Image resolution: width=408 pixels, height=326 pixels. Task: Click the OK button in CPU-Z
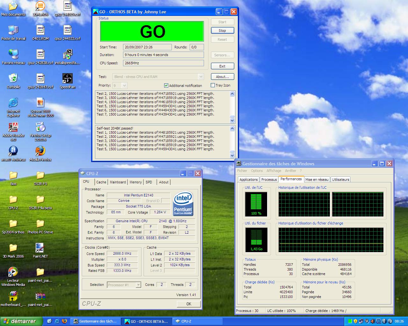(189, 304)
